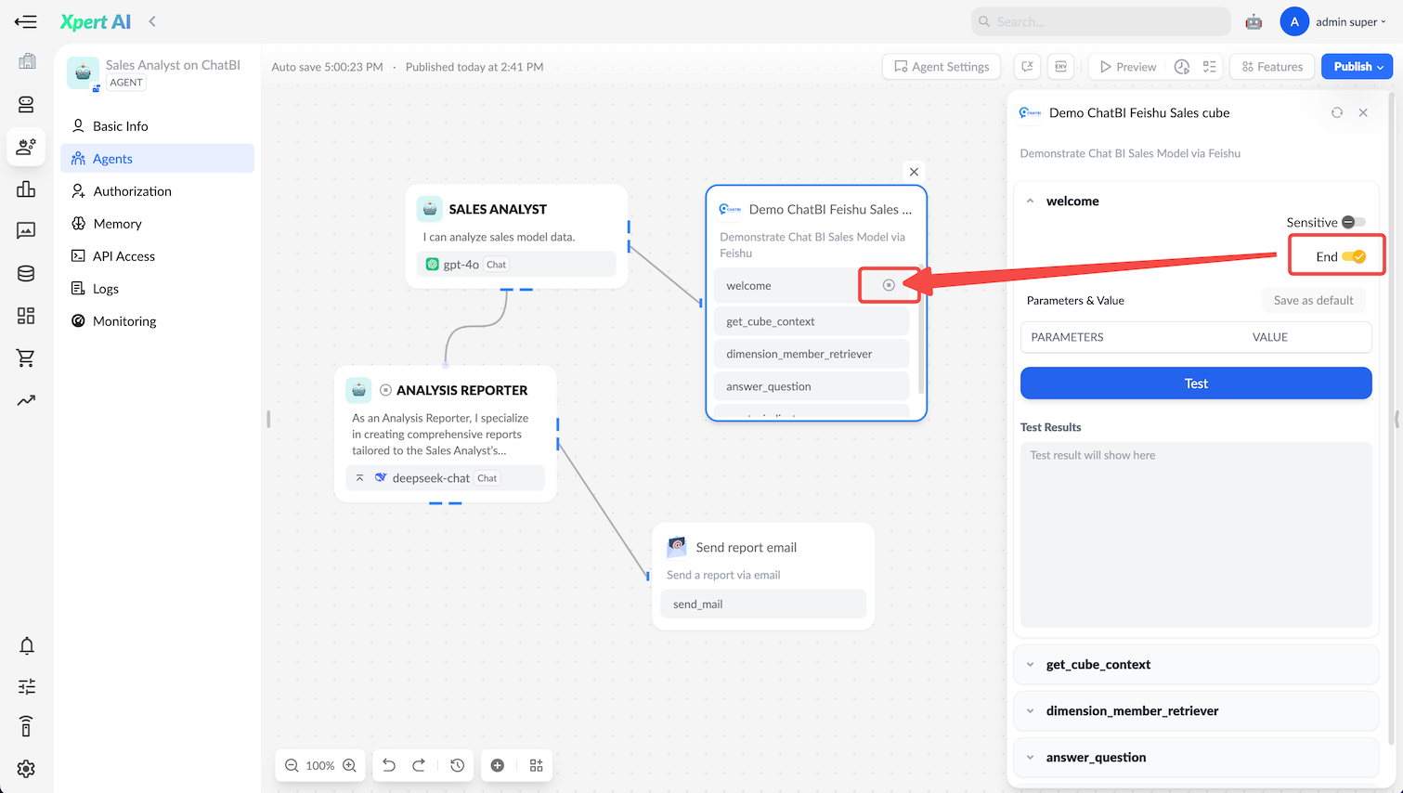Open the version history clock icon
The width and height of the screenshot is (1403, 793).
pyautogui.click(x=457, y=765)
